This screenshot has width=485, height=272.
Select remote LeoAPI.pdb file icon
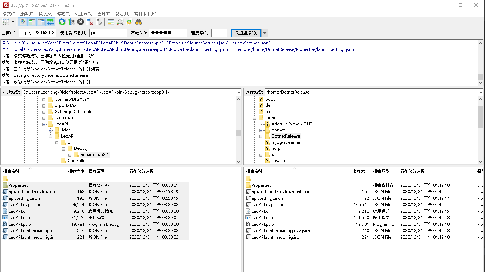point(248,224)
